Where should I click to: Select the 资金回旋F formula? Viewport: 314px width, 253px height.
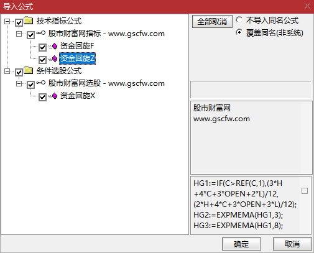(x=77, y=46)
